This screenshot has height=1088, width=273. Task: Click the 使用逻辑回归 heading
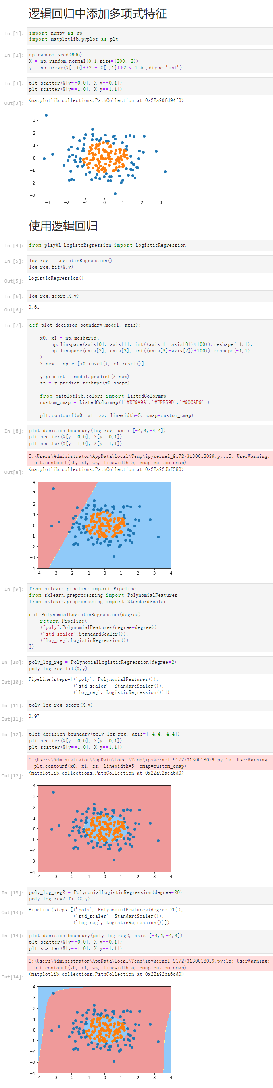pos(63,226)
